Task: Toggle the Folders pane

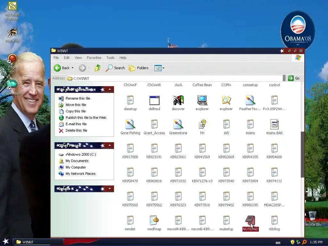Action: point(138,68)
